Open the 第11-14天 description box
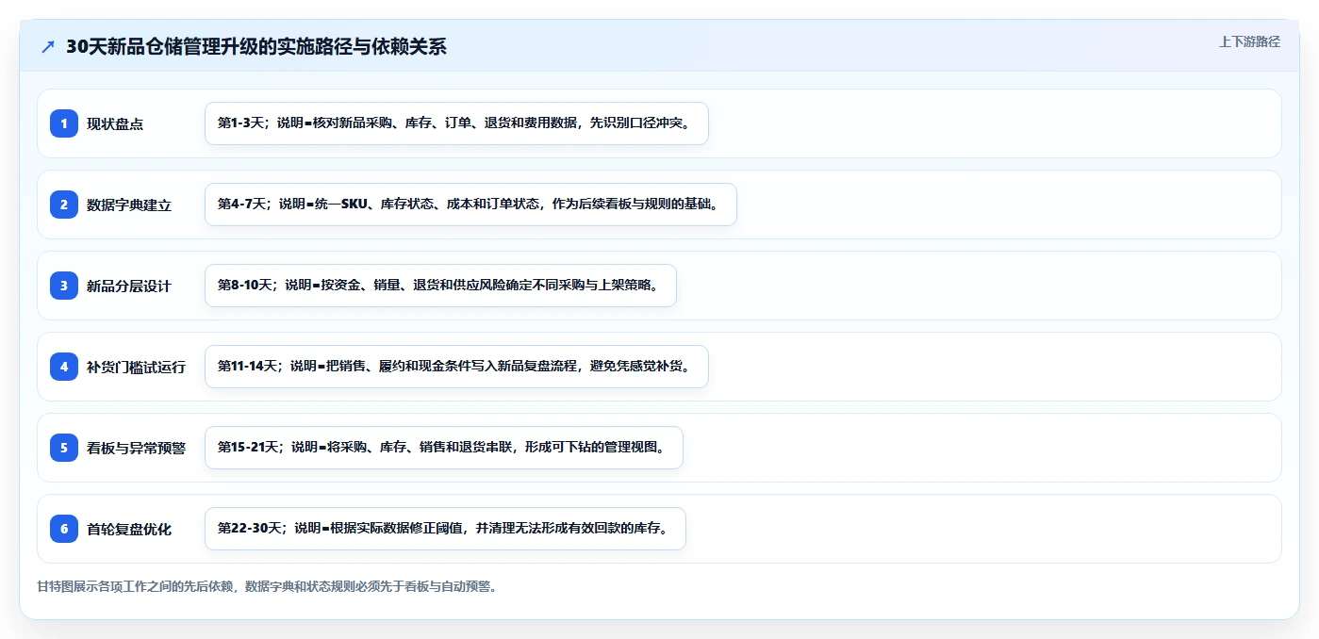The height and width of the screenshot is (639, 1319). tap(456, 367)
